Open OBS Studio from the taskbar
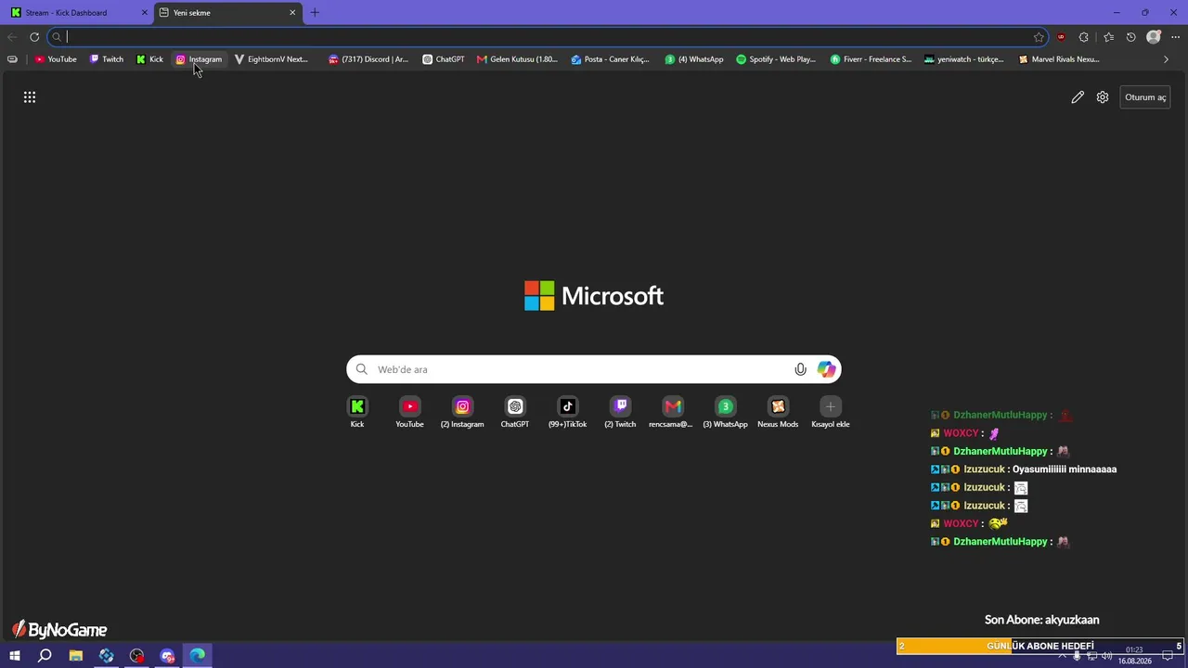Viewport: 1188px width, 668px height. (137, 656)
